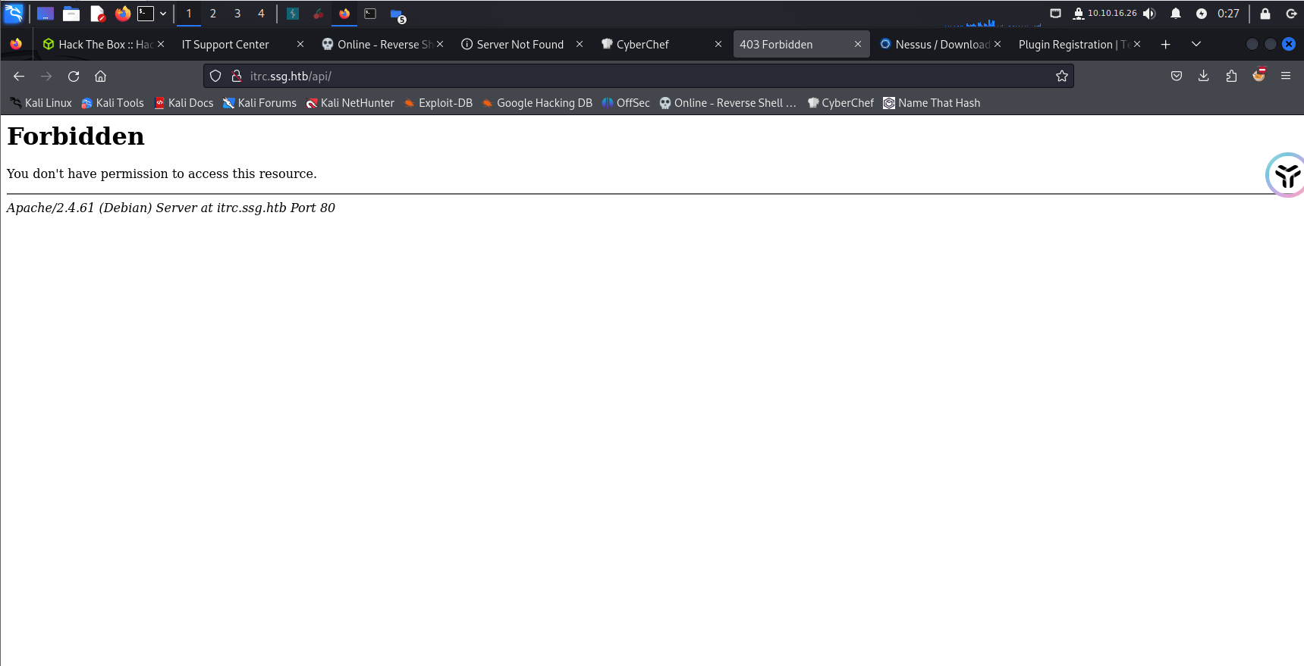Expand the terminal launcher dropdown arrow
Screen dimensions: 1304x666
163,14
